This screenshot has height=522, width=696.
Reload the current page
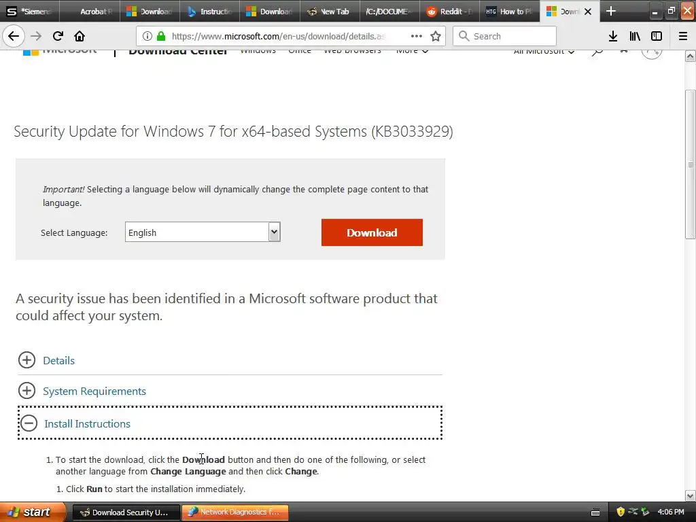click(x=58, y=36)
